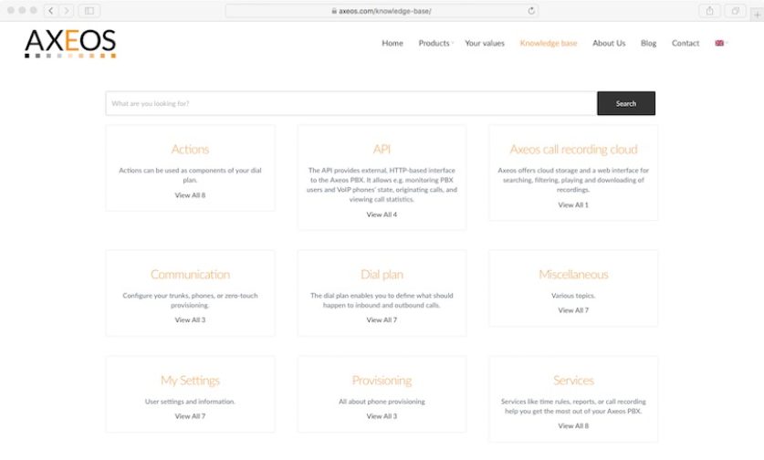
Task: Click 'All about phone provisioning' text
Action: (x=382, y=402)
